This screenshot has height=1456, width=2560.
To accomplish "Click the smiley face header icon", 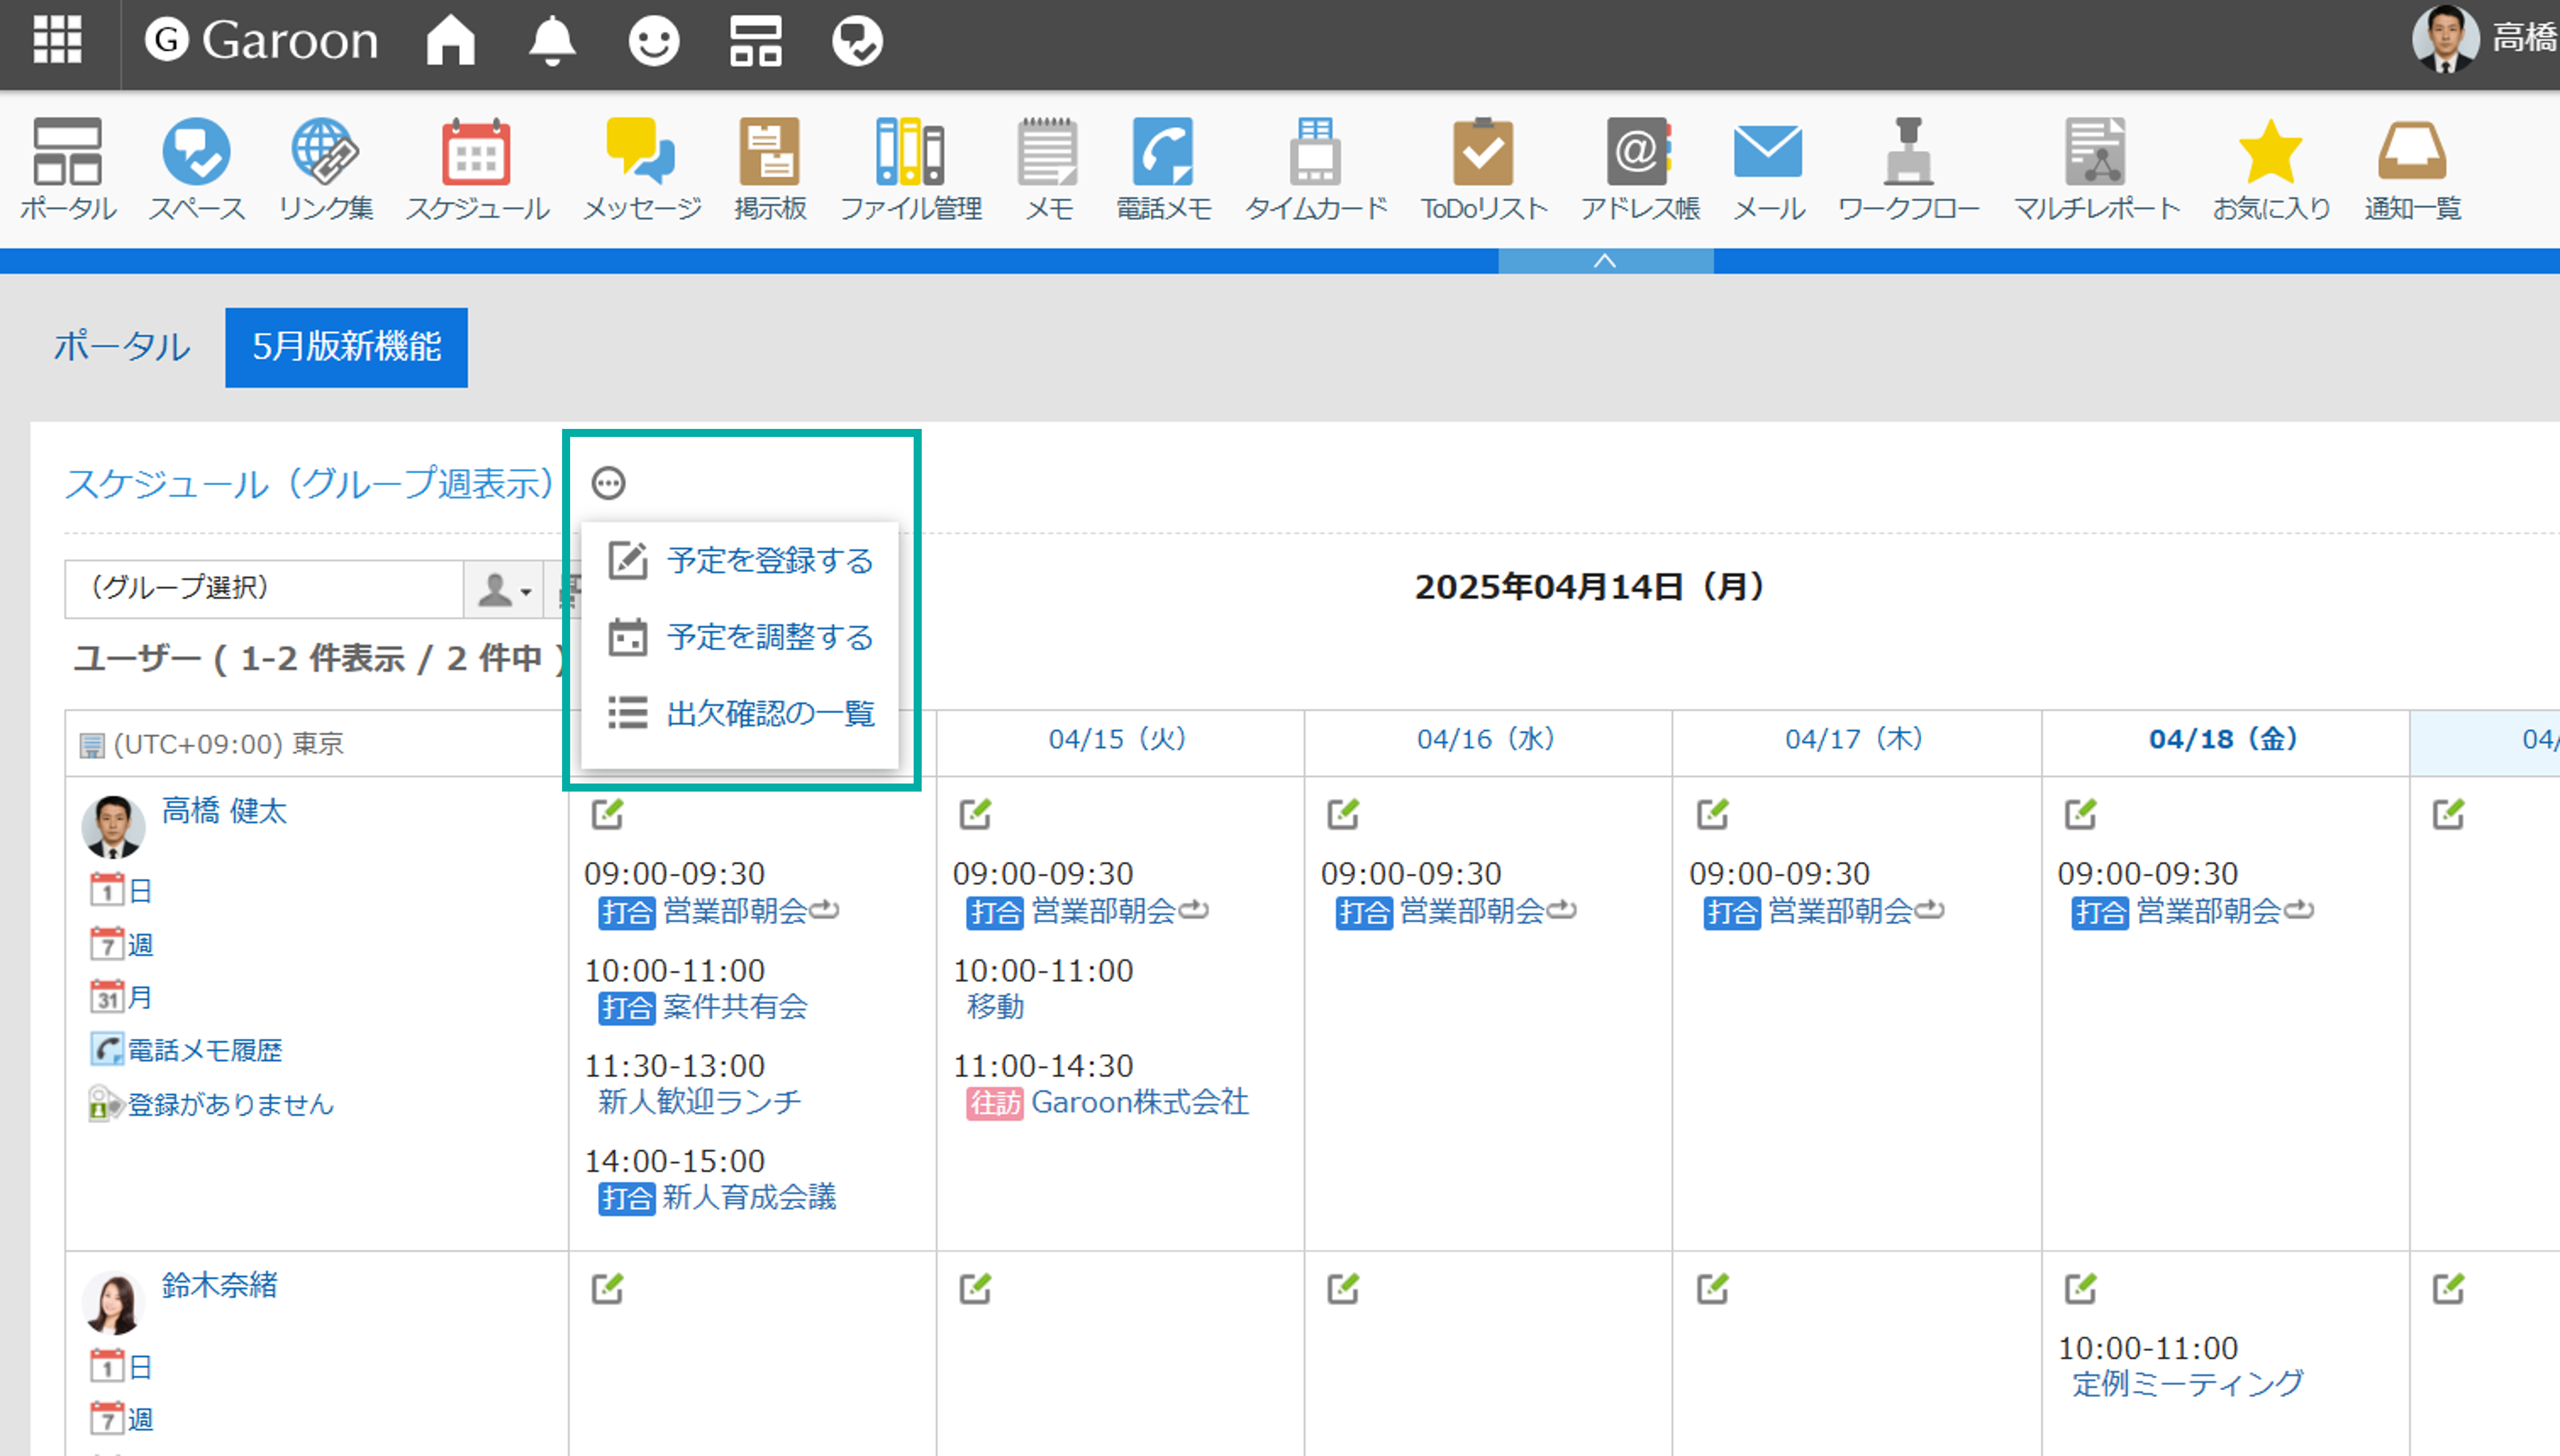I will pyautogui.click(x=654, y=41).
